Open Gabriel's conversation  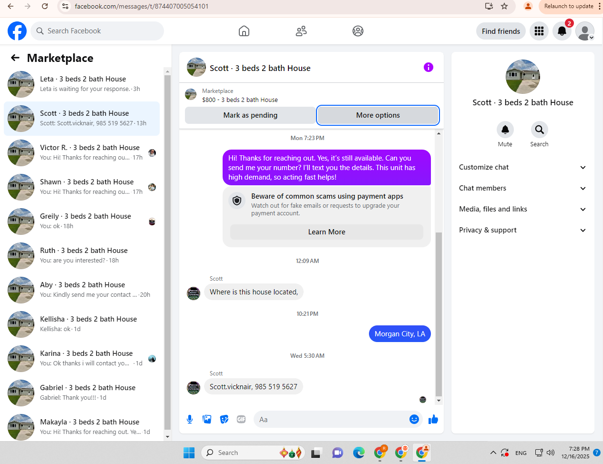pos(82,393)
